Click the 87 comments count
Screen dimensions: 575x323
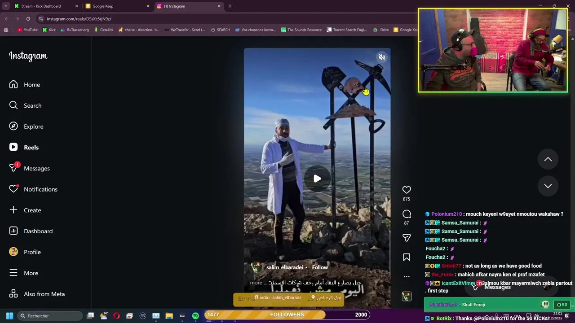[407, 223]
